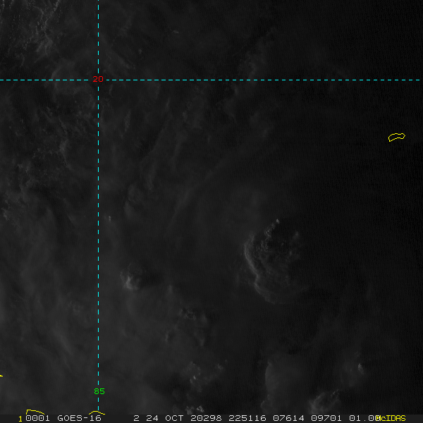Click the value 07614 in footer
423x423 pixels.
pos(288,418)
